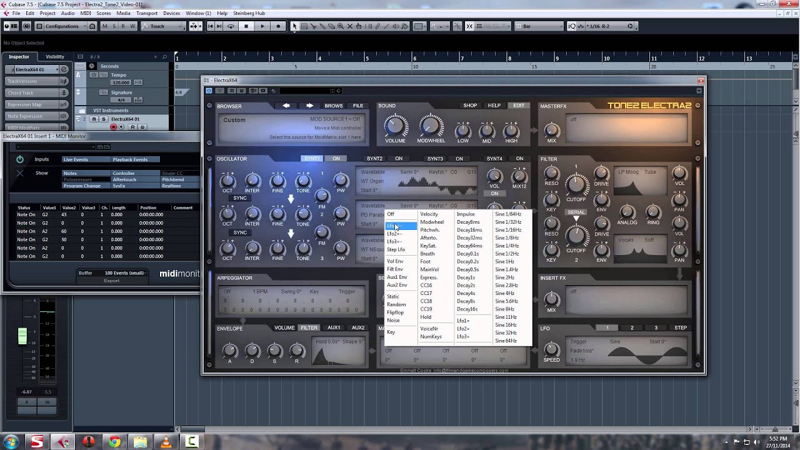Screen dimensions: 800x450
Task: Select Lfo1+- from the mod source menu
Action: click(401, 226)
